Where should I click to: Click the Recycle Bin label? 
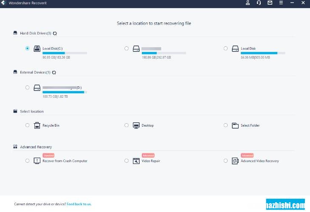(x=51, y=125)
